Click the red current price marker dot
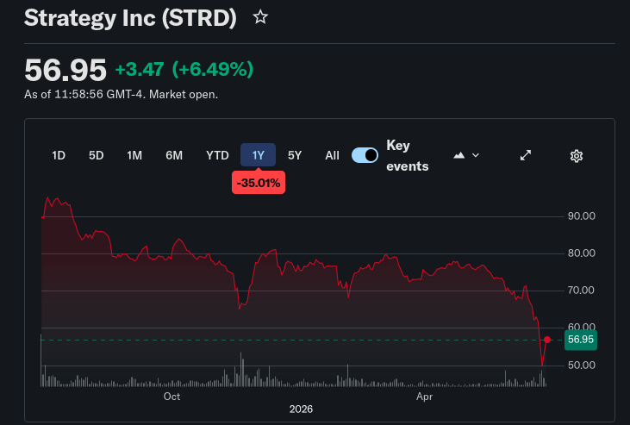The image size is (630, 425). tap(546, 340)
